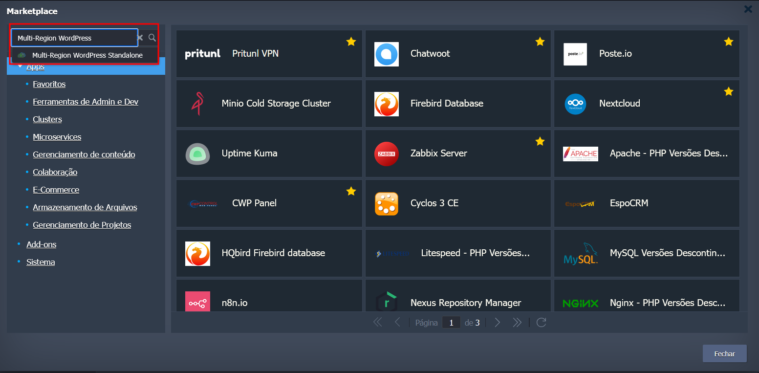The height and width of the screenshot is (373, 759).
Task: Click the MySQL dolphin logo
Action: tap(581, 253)
